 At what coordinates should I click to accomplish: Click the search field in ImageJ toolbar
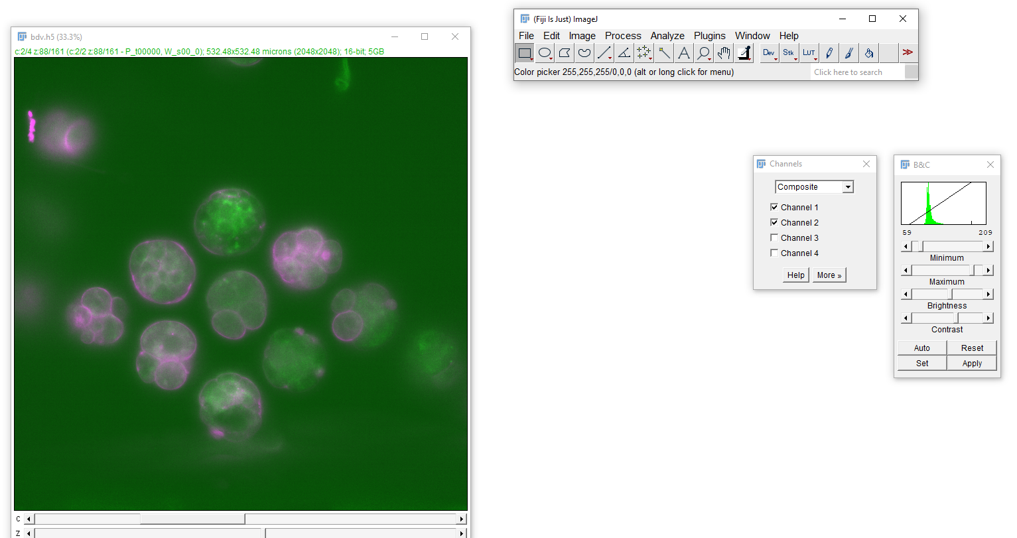click(857, 72)
